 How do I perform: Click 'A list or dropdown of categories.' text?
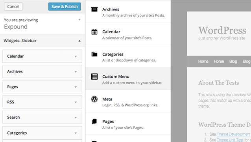pyautogui.click(x=129, y=60)
